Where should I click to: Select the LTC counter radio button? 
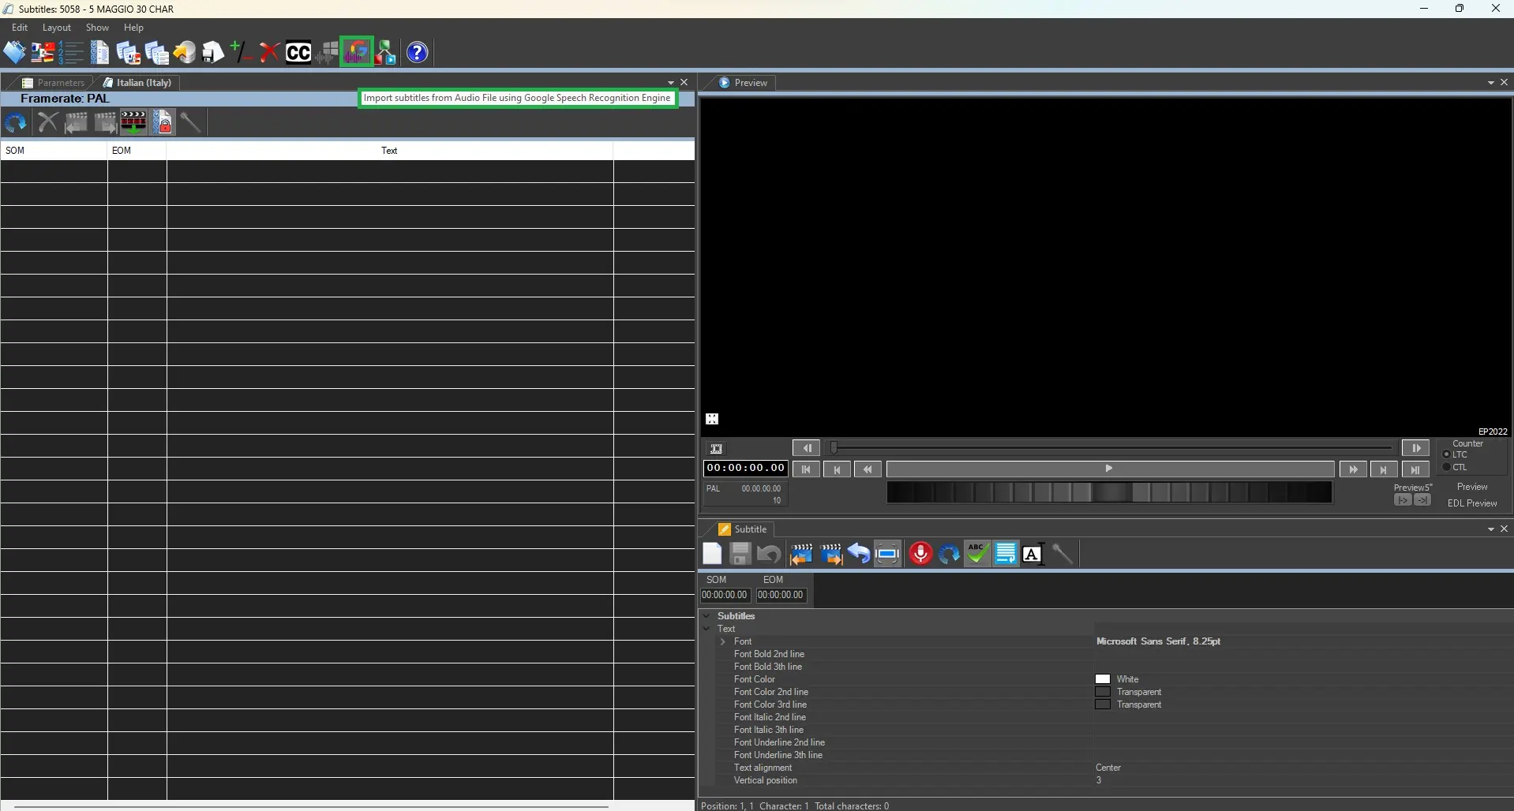pyautogui.click(x=1446, y=454)
